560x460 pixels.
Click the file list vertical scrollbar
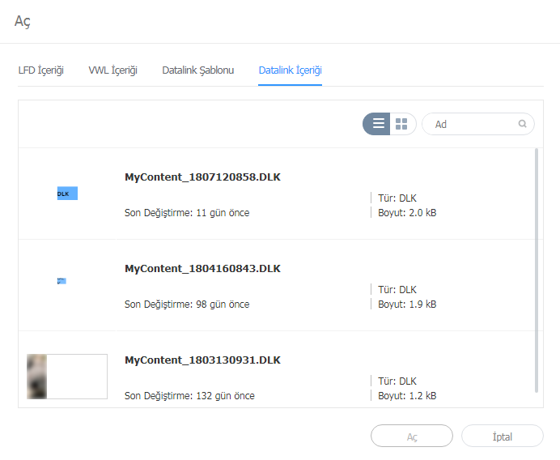[x=537, y=267]
